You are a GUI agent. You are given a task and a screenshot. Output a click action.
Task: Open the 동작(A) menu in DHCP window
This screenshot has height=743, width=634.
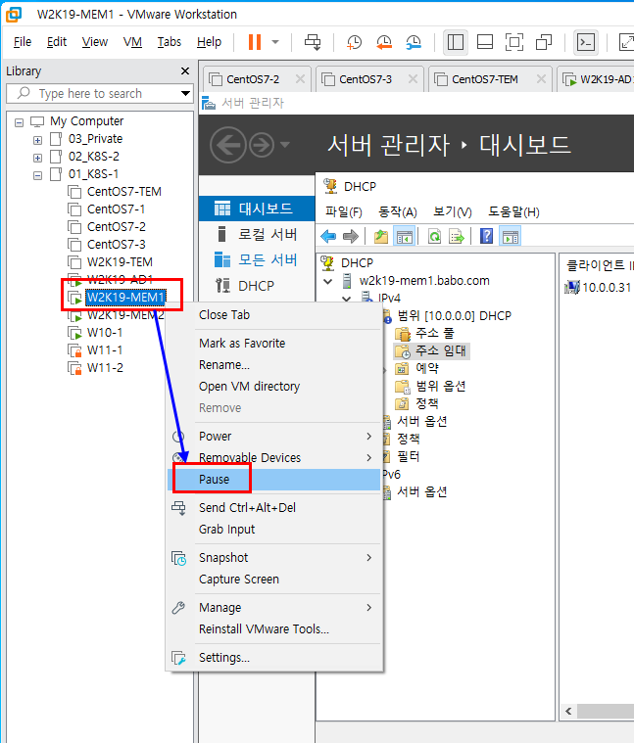[x=398, y=211]
